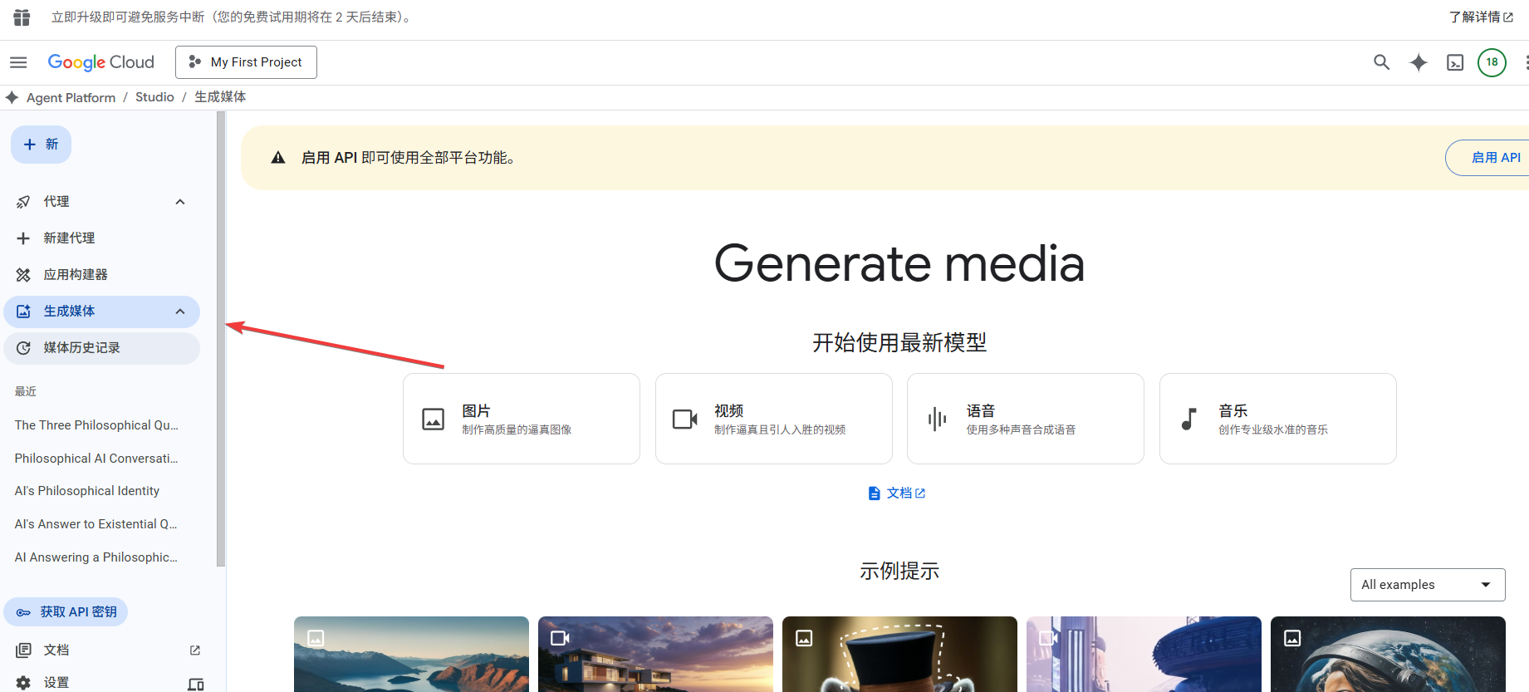
Task: Click the Agent Platform sparkle breadcrumb icon
Action: pyautogui.click(x=12, y=97)
